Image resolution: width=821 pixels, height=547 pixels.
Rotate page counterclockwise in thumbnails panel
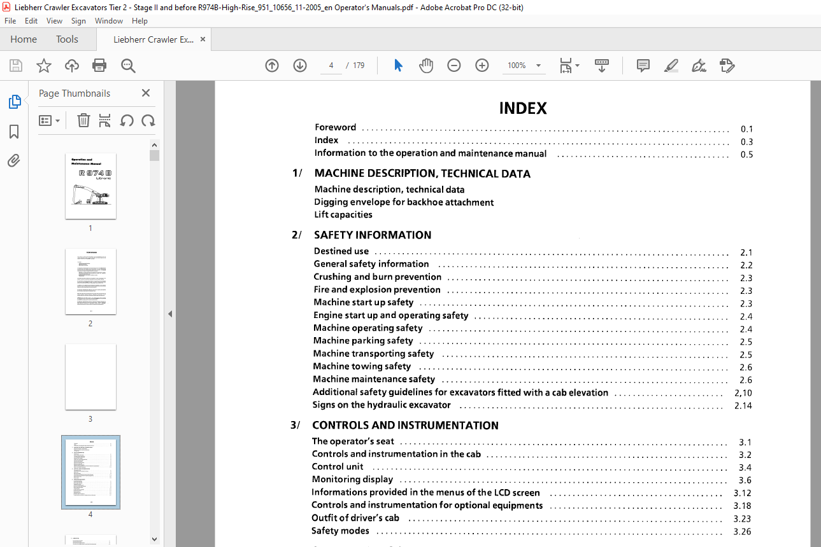click(x=127, y=120)
